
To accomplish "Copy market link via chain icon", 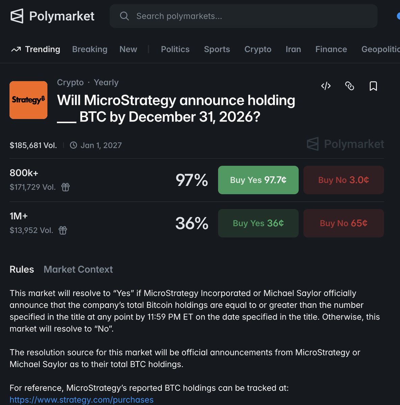I will tap(350, 86).
